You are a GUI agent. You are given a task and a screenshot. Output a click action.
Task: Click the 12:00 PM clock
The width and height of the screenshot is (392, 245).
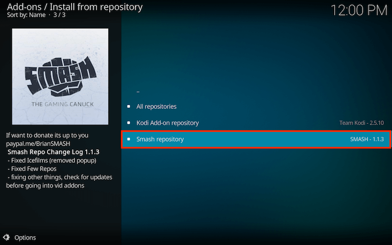(359, 10)
